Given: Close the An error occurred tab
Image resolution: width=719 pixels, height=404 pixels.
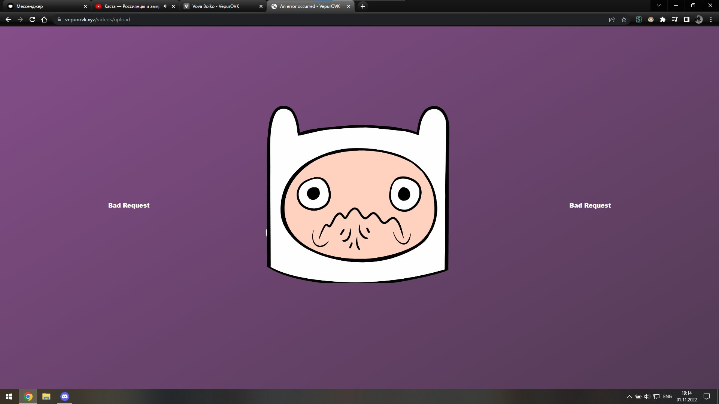Looking at the screenshot, I should pos(349,6).
